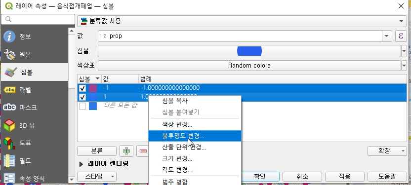Screen dimensions: 411x185
Task: Click the 적용 (Apply) button
Action: (345, 176)
